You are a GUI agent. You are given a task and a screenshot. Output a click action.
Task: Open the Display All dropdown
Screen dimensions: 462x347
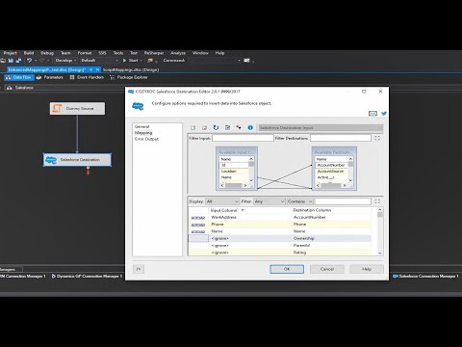pyautogui.click(x=222, y=201)
